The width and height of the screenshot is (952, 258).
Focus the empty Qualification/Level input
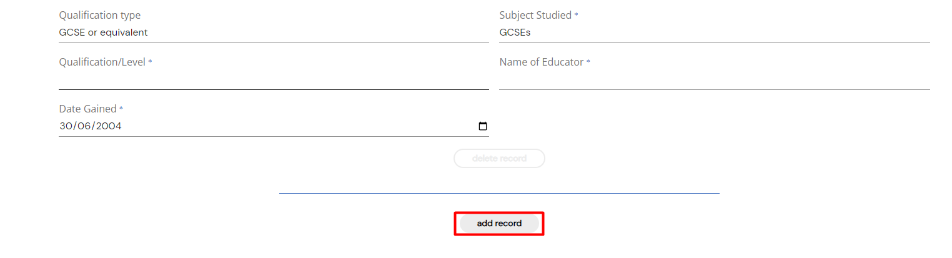(274, 80)
